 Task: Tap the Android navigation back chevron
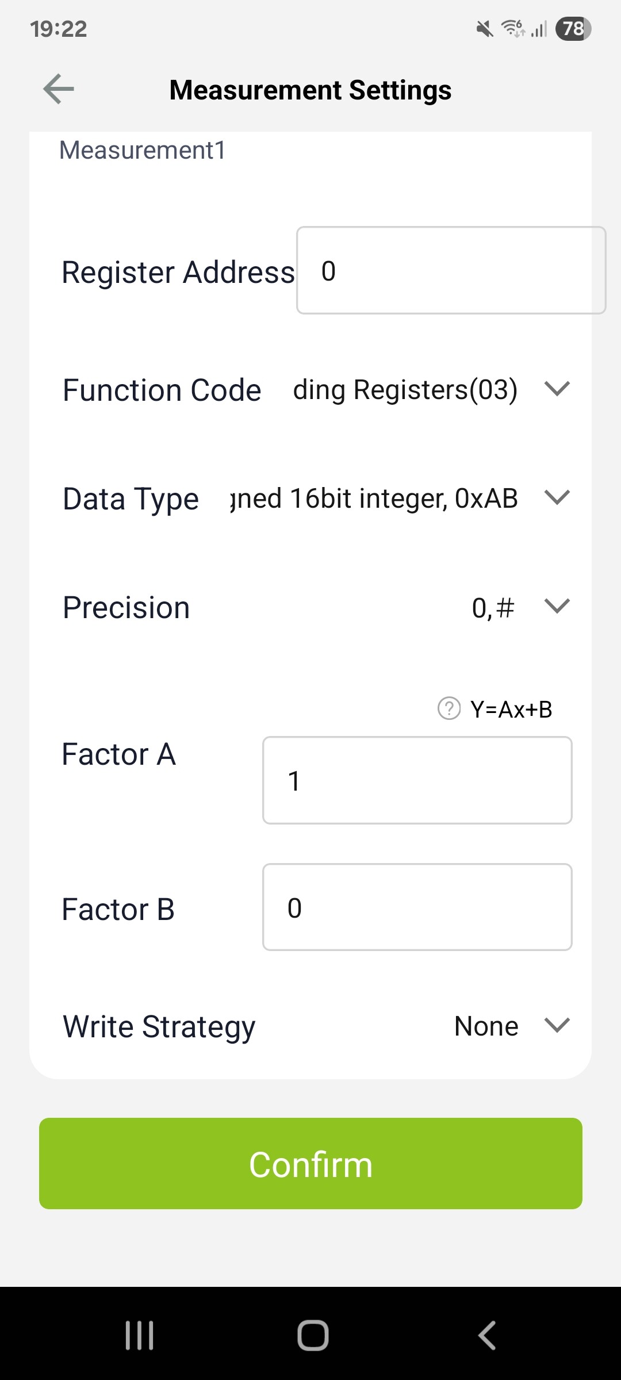tap(487, 1335)
